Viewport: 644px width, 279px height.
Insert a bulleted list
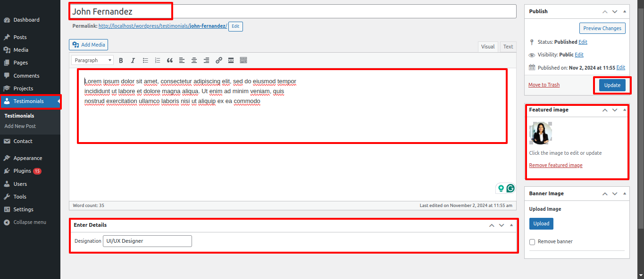[145, 60]
